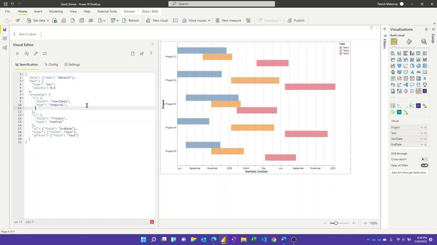The image size is (437, 245).
Task: Close the red error indicator in editor
Action: pyautogui.click(x=152, y=222)
